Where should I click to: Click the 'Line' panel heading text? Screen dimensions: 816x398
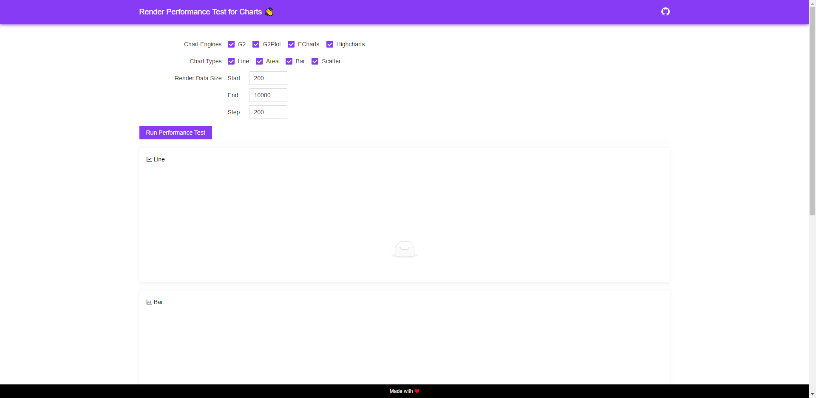(159, 159)
